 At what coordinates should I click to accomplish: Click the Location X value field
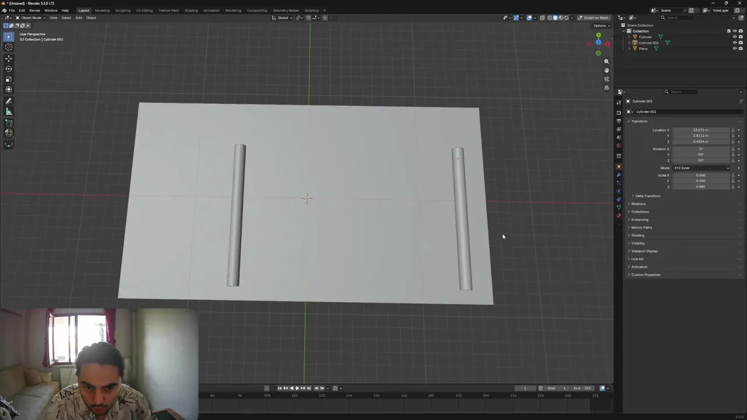(x=700, y=130)
